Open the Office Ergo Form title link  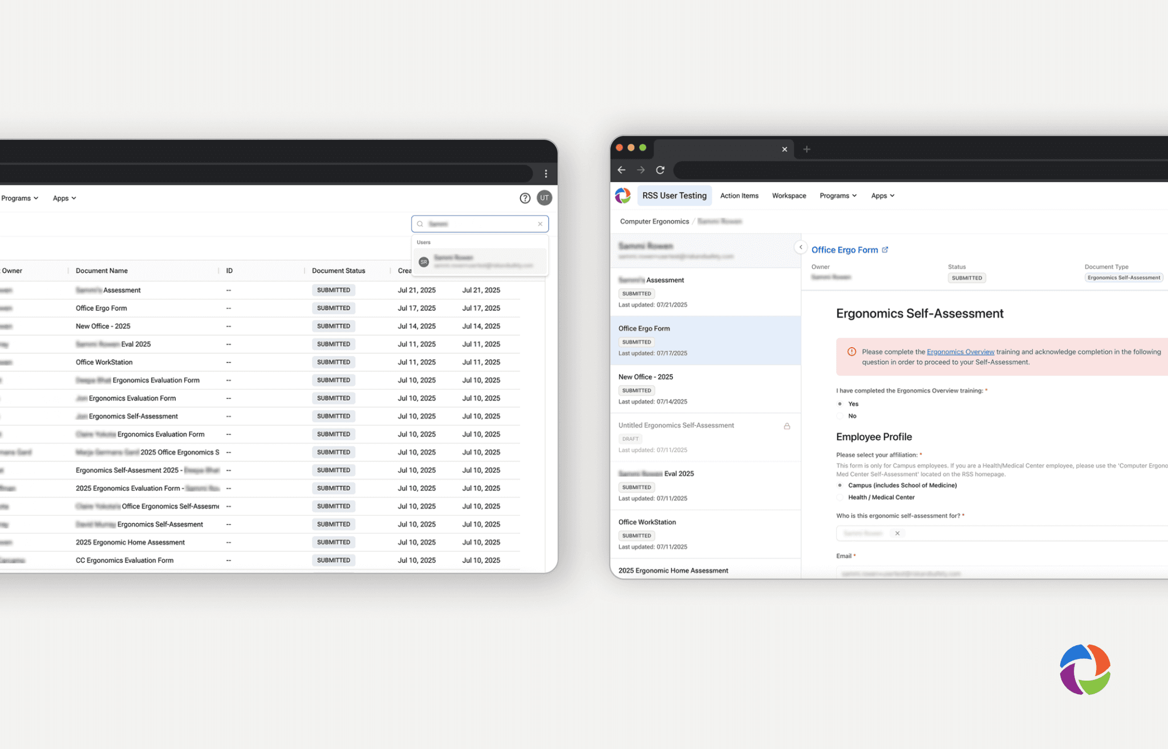pyautogui.click(x=845, y=250)
